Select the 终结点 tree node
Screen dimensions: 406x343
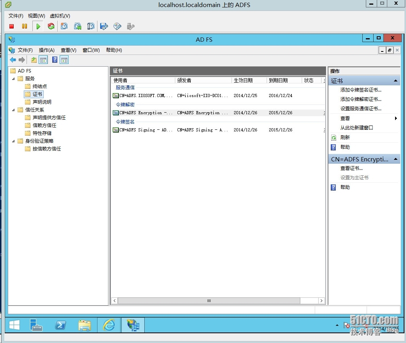tap(40, 86)
